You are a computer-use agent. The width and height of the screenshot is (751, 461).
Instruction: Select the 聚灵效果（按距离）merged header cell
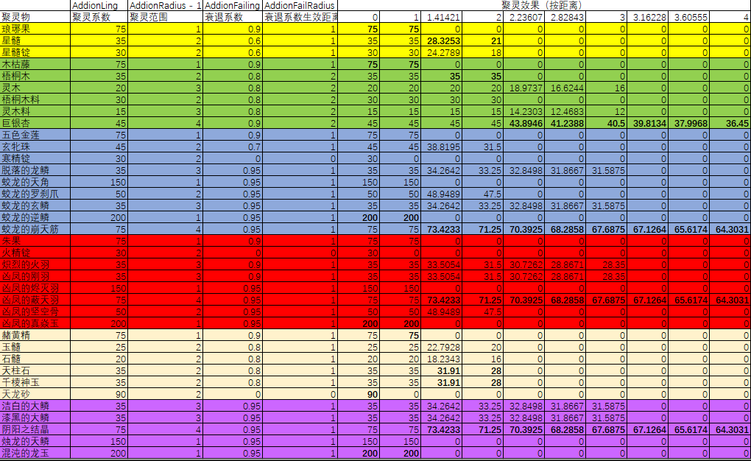pyautogui.click(x=543, y=6)
